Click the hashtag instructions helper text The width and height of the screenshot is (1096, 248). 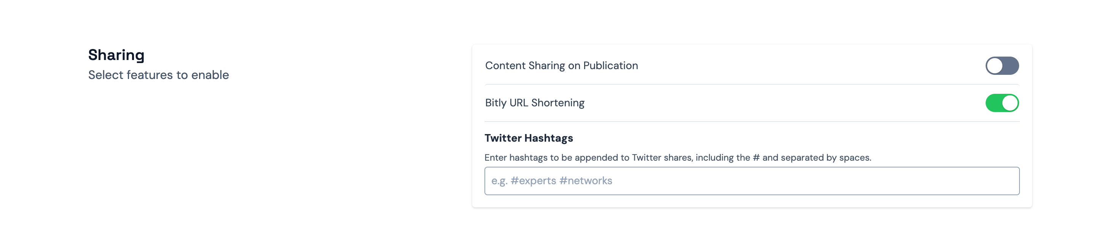point(677,158)
